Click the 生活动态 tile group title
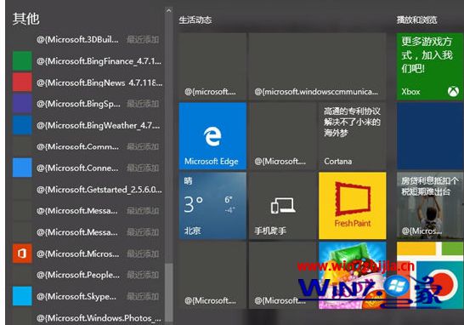Image resolution: width=464 pixels, height=325 pixels. click(x=195, y=20)
